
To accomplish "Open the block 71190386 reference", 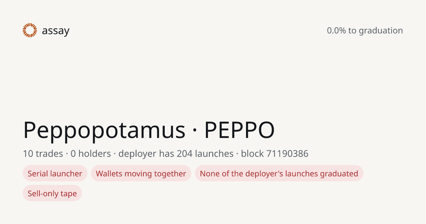I will [x=275, y=154].
